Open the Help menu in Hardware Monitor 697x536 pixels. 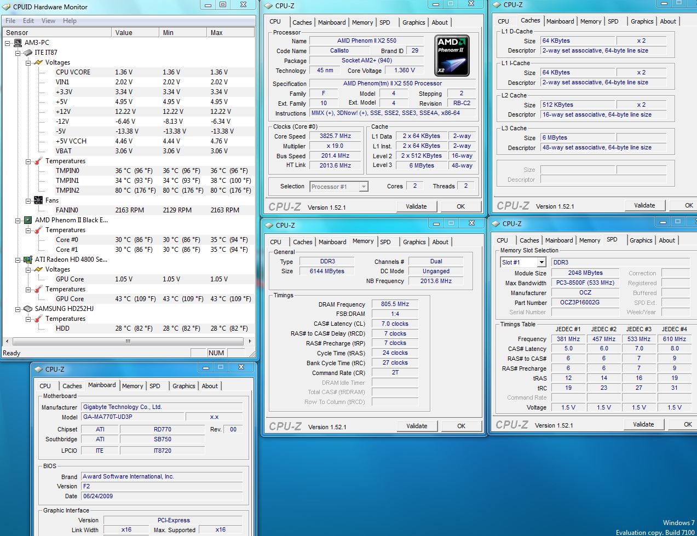(70, 21)
